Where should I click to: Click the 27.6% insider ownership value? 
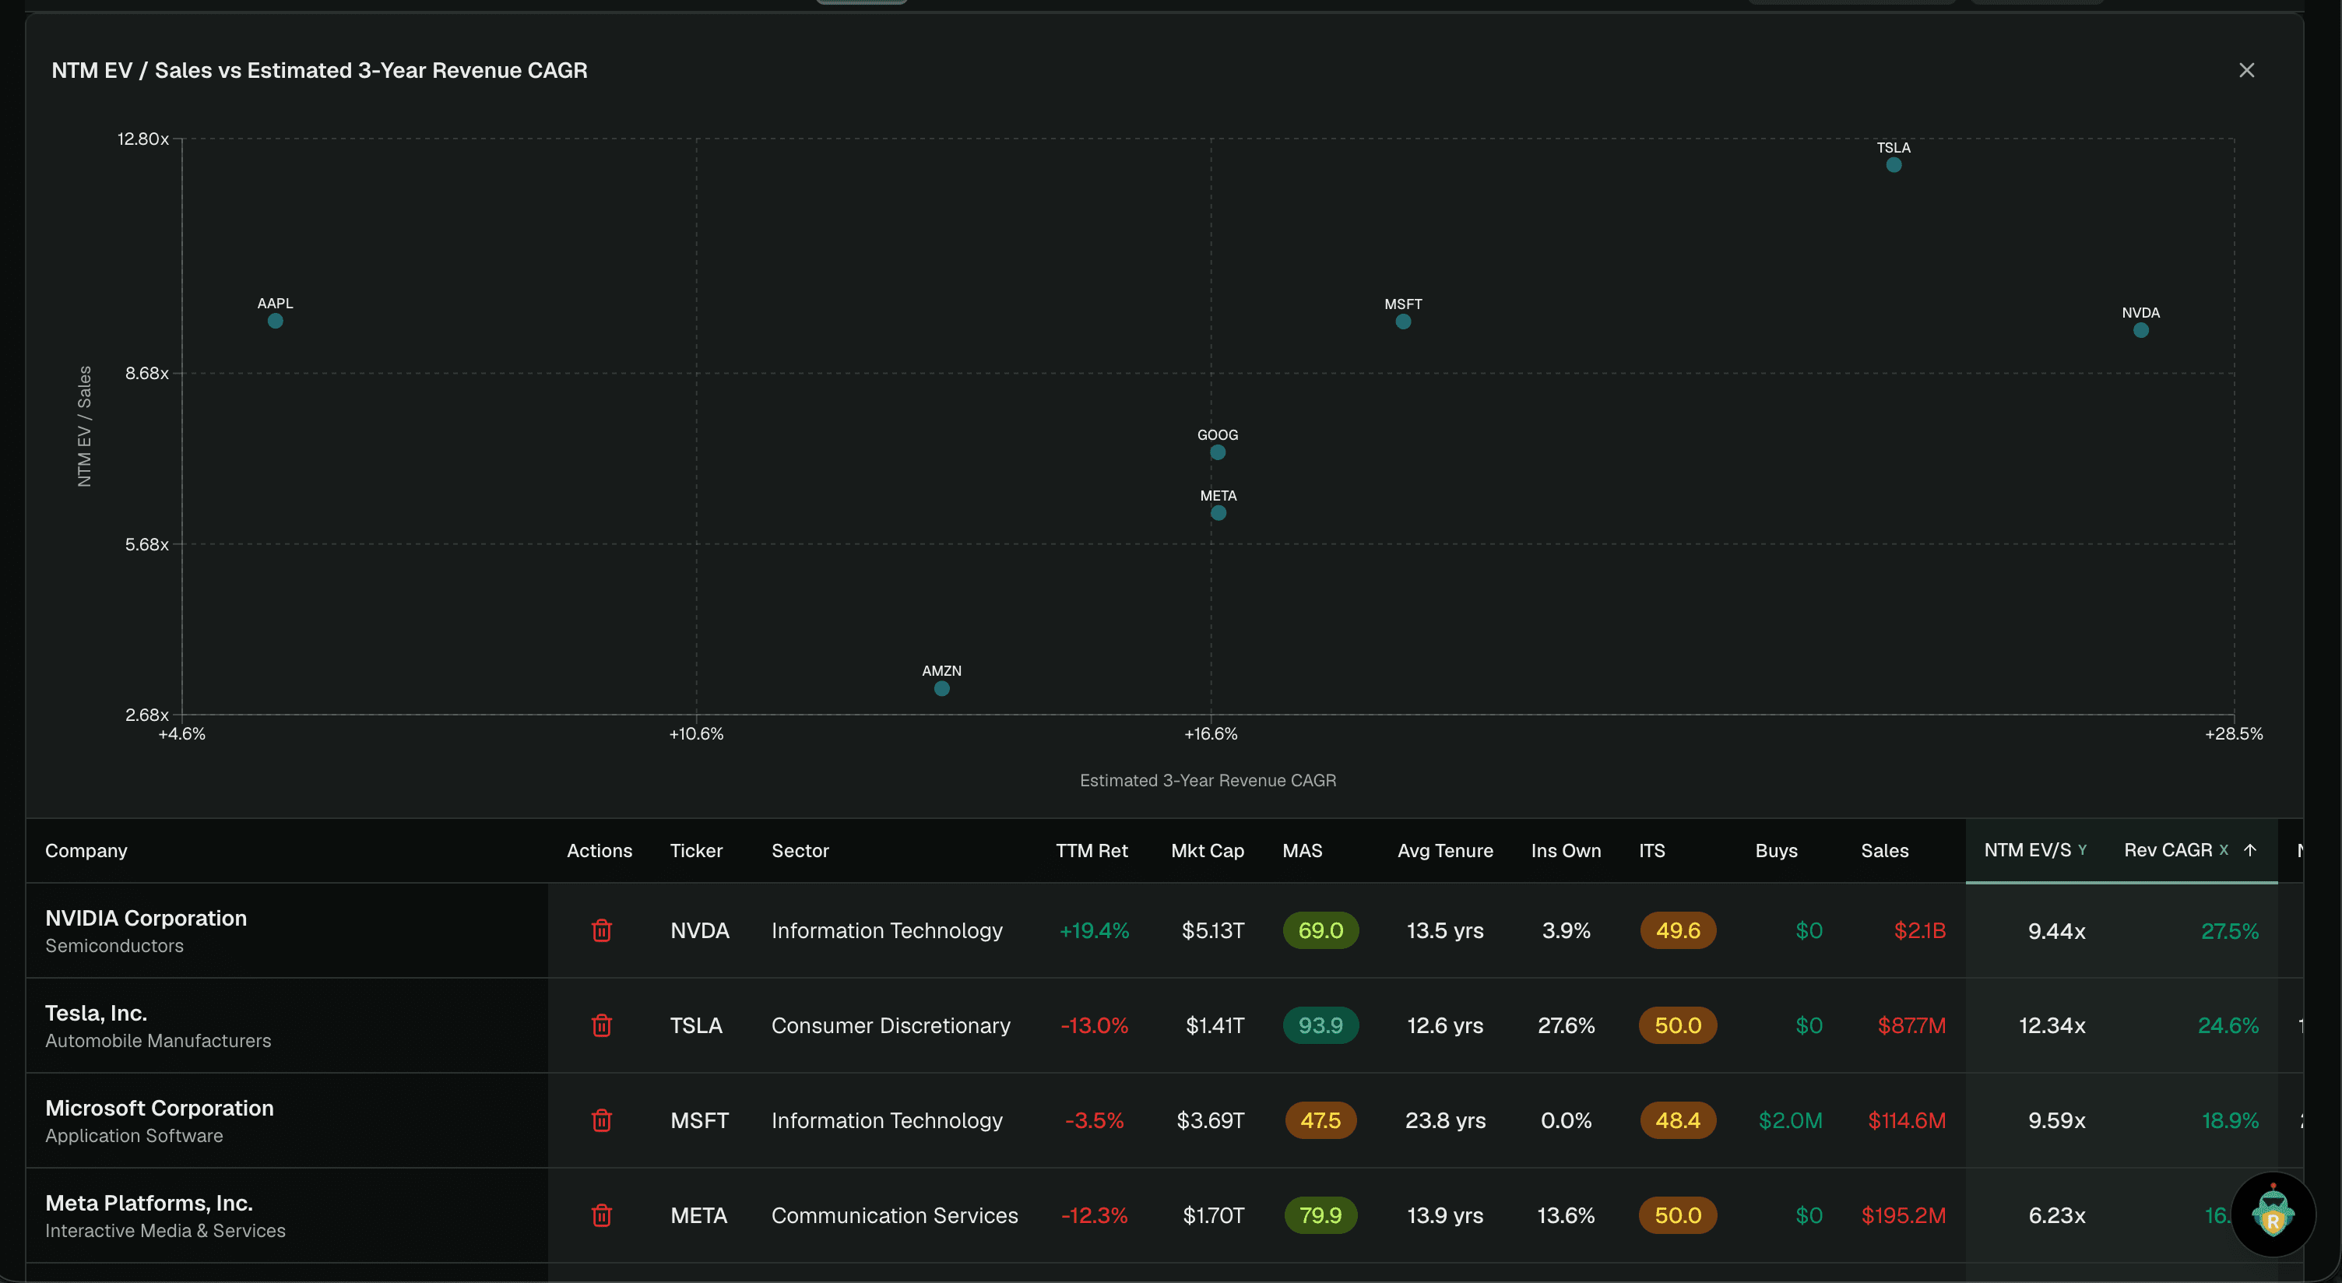(x=1566, y=1025)
